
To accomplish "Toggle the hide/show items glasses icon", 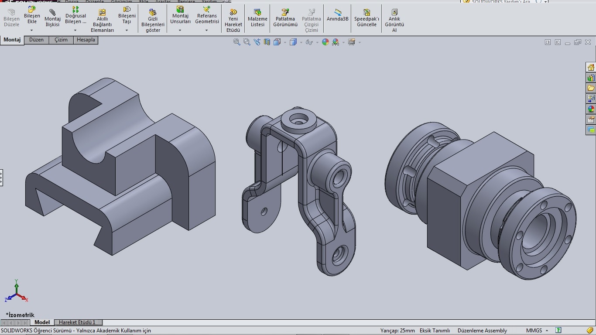I will (x=309, y=42).
